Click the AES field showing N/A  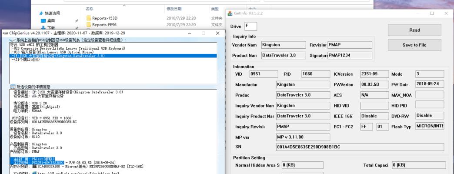point(374,95)
